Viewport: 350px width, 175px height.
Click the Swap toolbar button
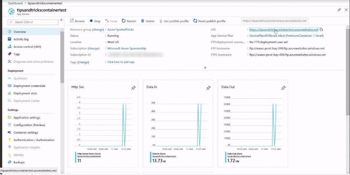111,21
